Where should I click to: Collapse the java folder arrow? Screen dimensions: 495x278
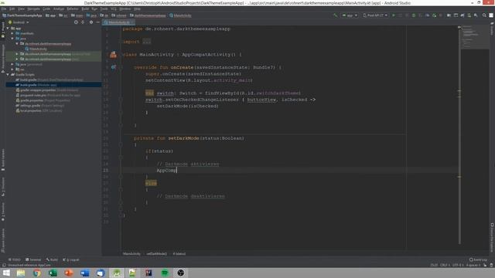[12, 39]
